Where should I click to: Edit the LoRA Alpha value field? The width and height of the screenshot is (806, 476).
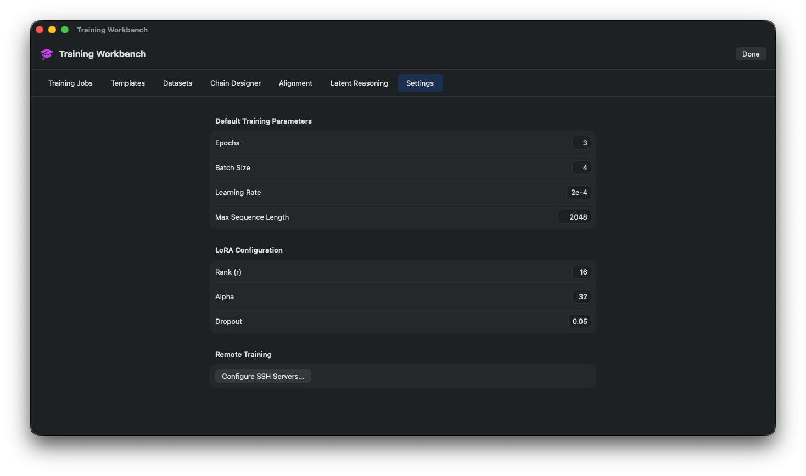(581, 296)
